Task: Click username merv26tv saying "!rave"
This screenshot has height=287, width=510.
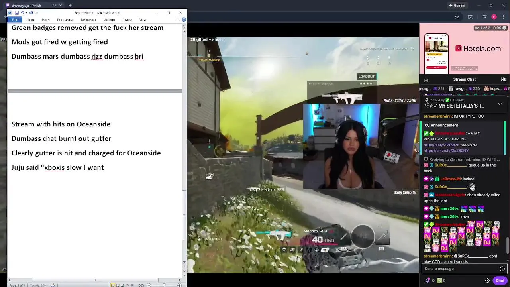Action: (449, 216)
